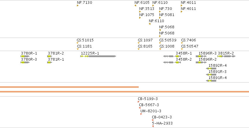
Task: Click the 15892R-4 label
Action: pyautogui.click(x=218, y=66)
